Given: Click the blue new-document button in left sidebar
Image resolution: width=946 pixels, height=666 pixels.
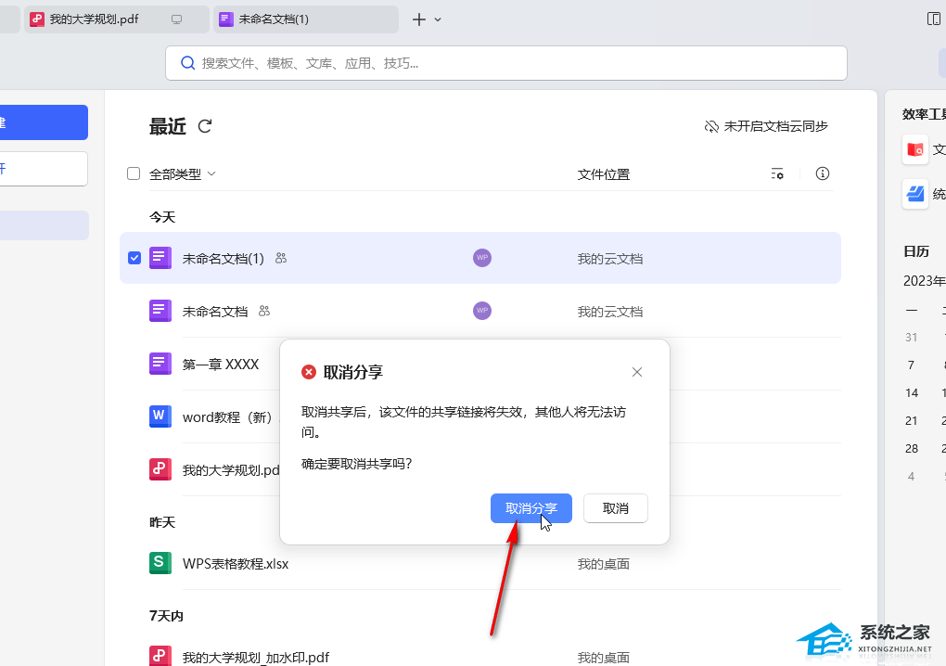Looking at the screenshot, I should [44, 122].
